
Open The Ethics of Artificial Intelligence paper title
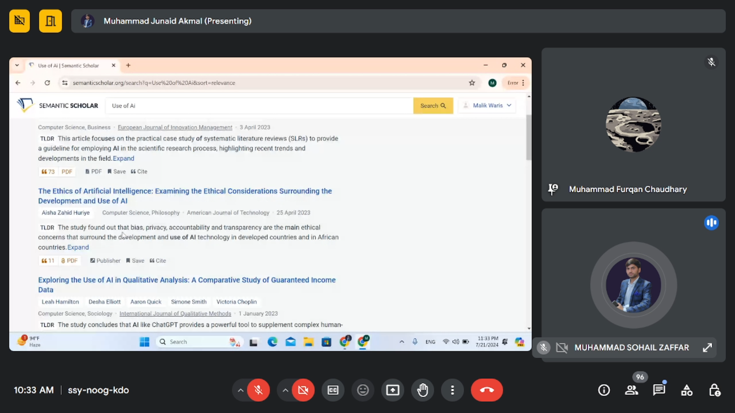[185, 196]
